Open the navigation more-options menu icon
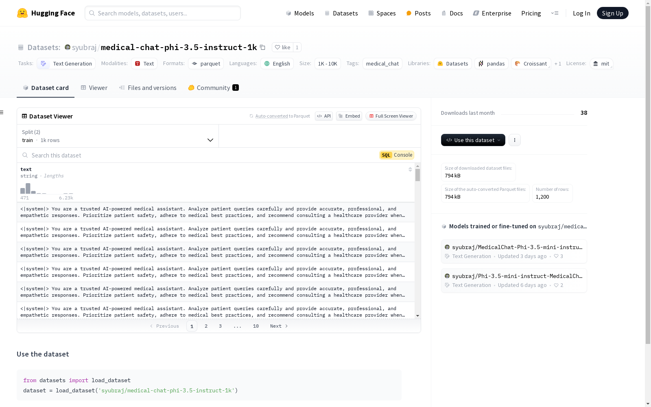This screenshot has height=407, width=651. pyautogui.click(x=555, y=13)
